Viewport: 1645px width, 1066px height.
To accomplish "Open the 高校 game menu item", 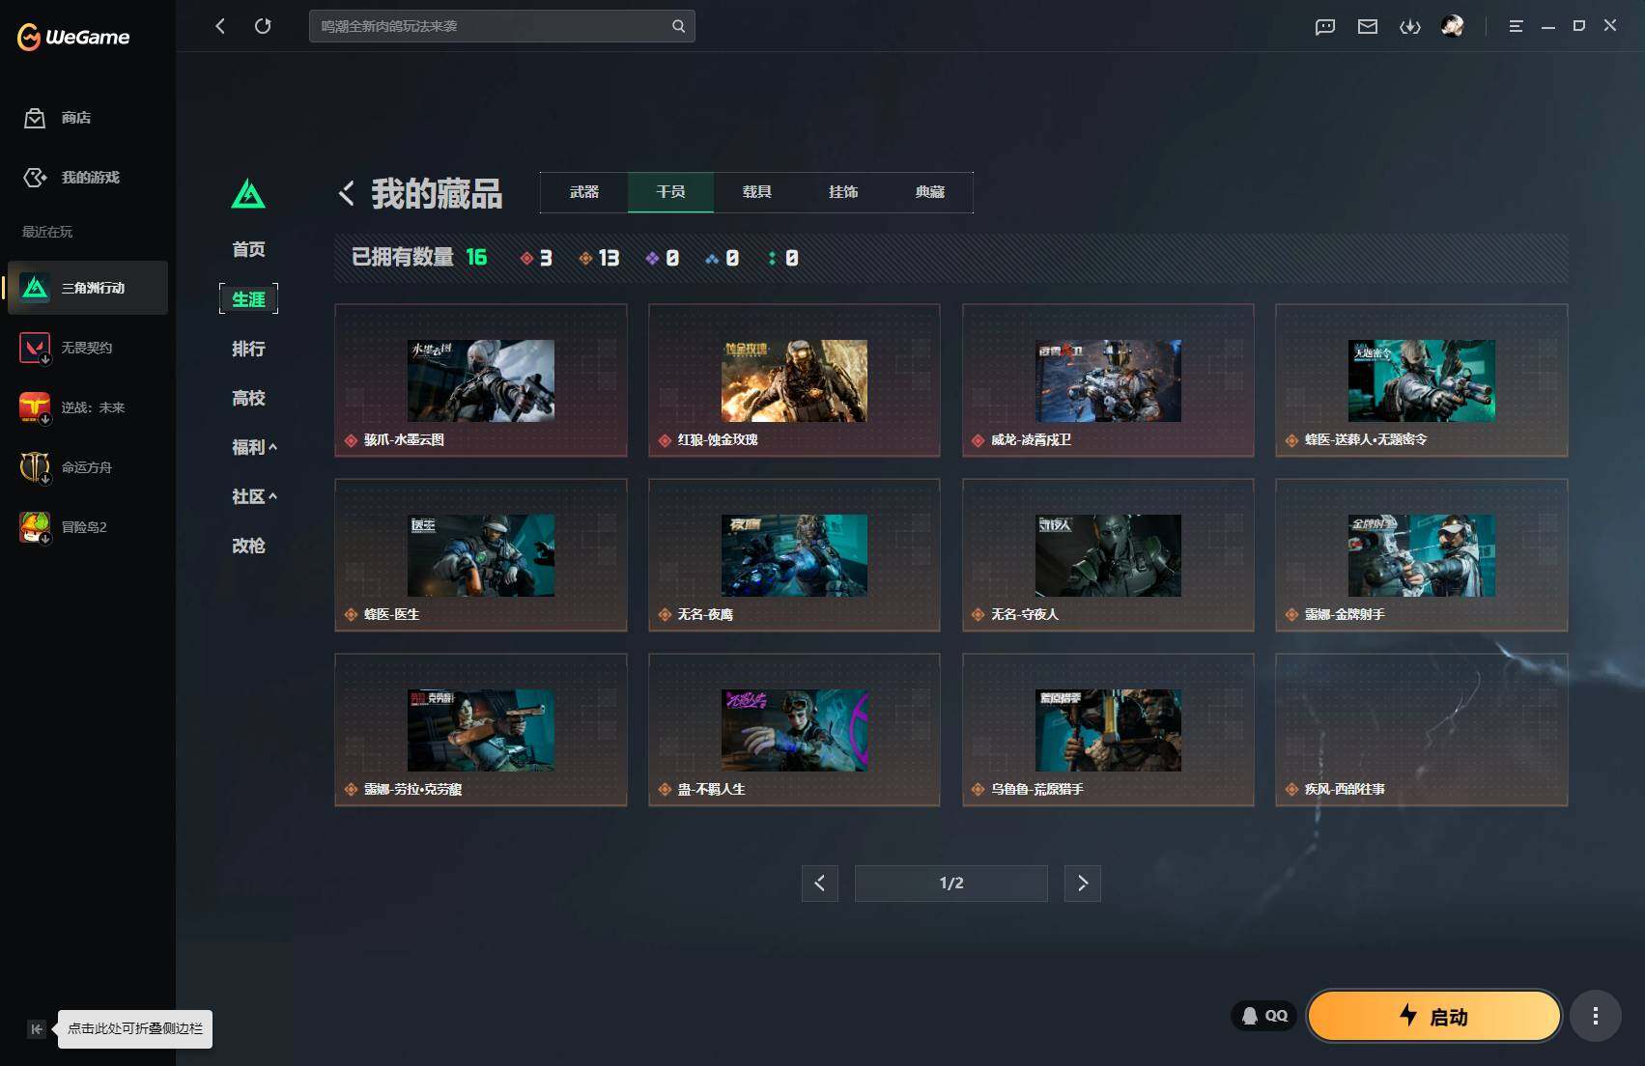I will point(248,398).
